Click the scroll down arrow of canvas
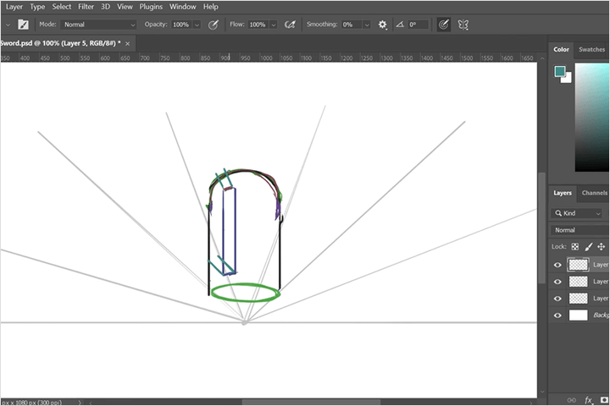This screenshot has width=610, height=406. [x=541, y=392]
